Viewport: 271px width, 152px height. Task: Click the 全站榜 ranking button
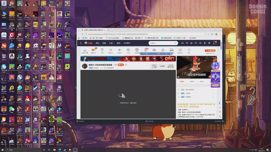point(162,66)
